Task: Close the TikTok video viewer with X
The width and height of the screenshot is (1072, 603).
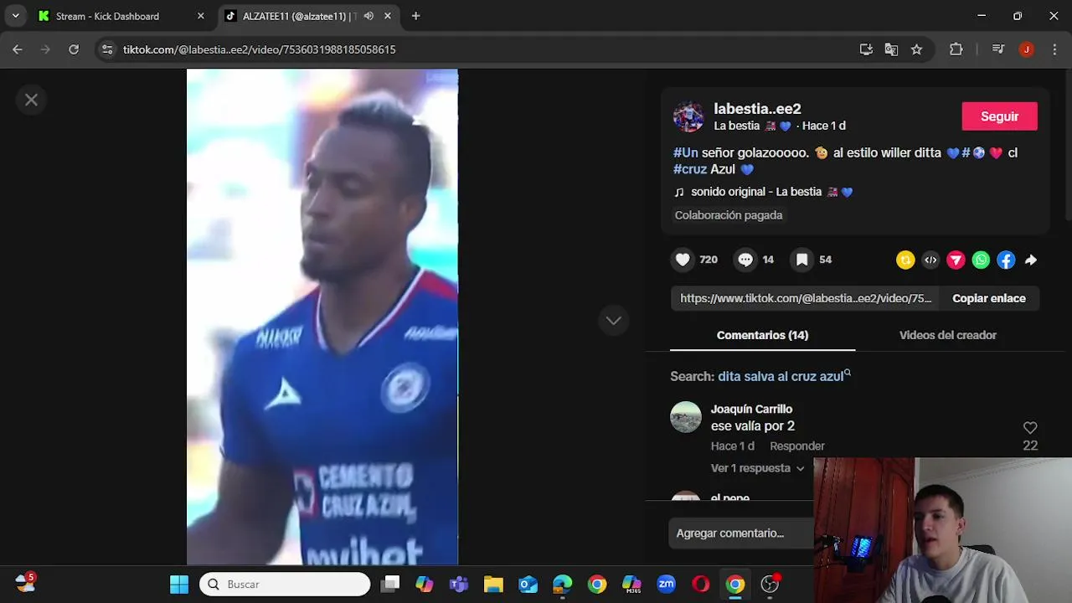Action: click(x=31, y=100)
